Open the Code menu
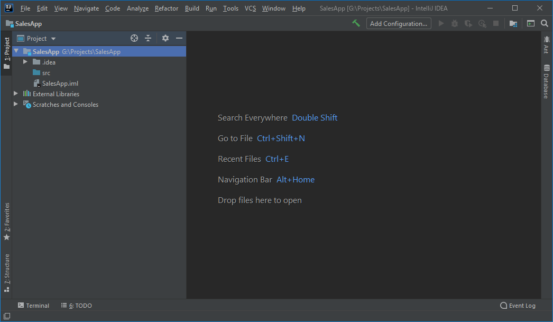 (x=113, y=8)
